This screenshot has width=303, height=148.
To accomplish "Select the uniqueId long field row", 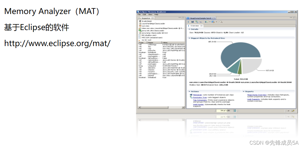I will point(161,66).
